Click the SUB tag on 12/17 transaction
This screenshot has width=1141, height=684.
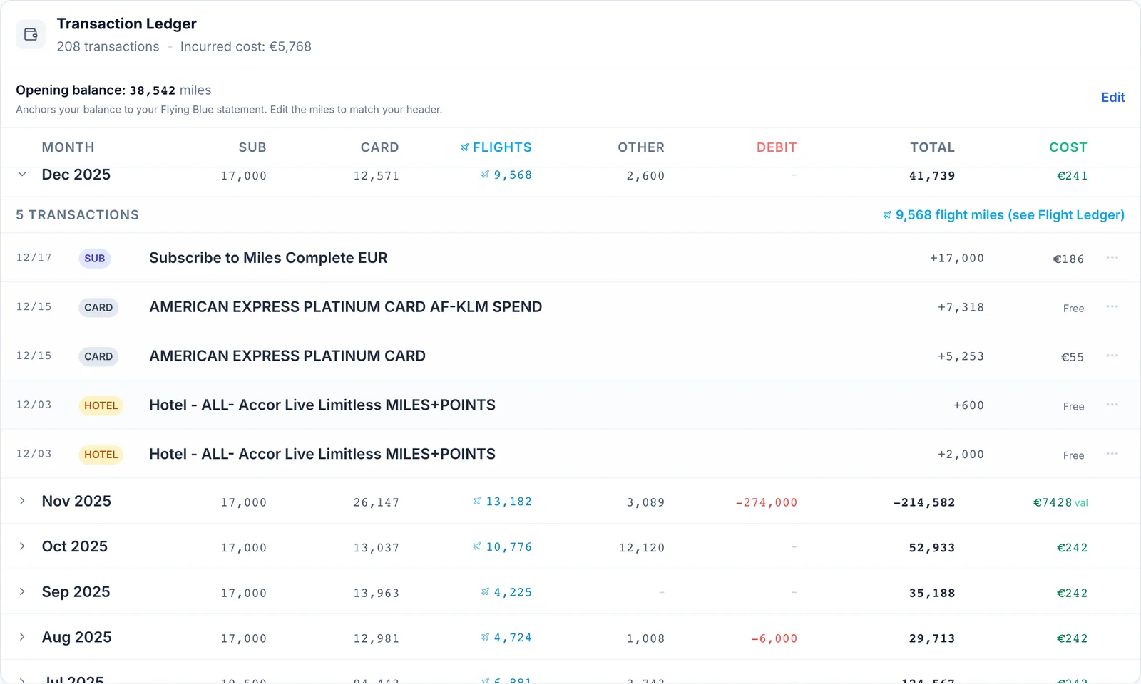[95, 259]
